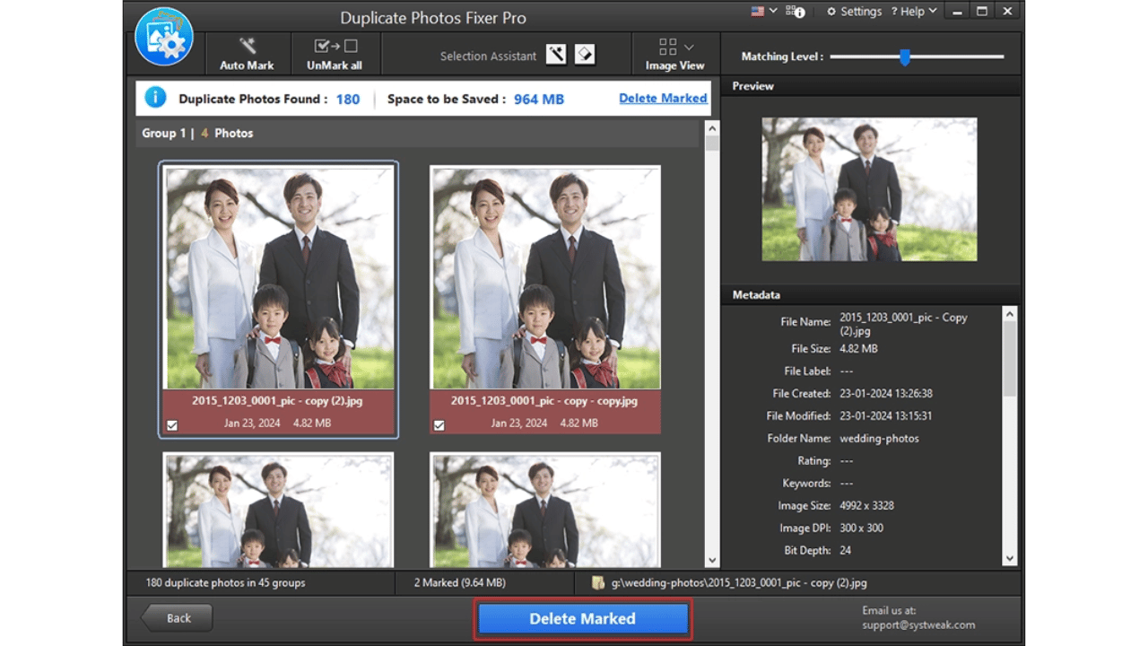Select the bottom-right unmarked family photo thumbnail
The width and height of the screenshot is (1148, 646).
click(x=545, y=511)
